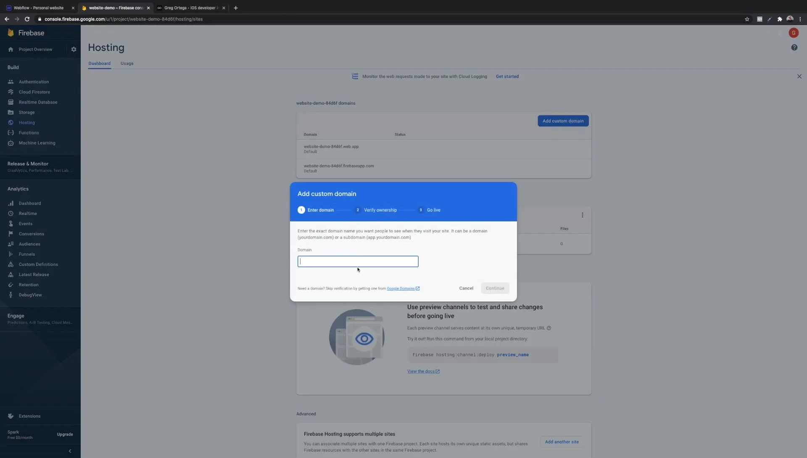Open Realtime analytics in sidebar
The height and width of the screenshot is (458, 807).
pyautogui.click(x=28, y=213)
